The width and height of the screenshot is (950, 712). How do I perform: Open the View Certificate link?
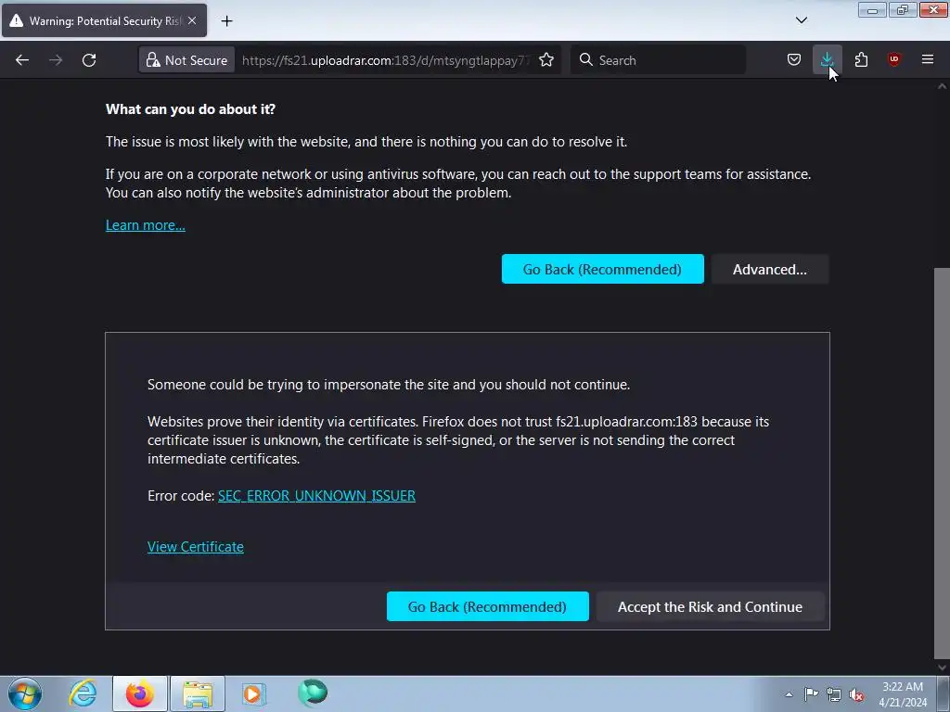(196, 547)
